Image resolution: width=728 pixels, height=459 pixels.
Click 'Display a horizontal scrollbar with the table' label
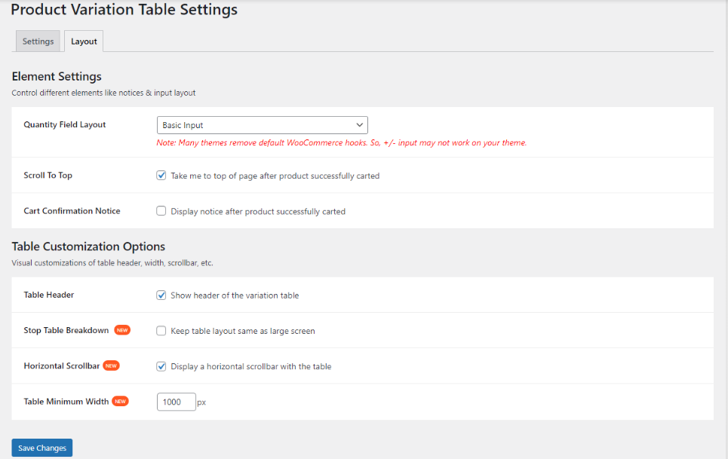click(x=250, y=366)
